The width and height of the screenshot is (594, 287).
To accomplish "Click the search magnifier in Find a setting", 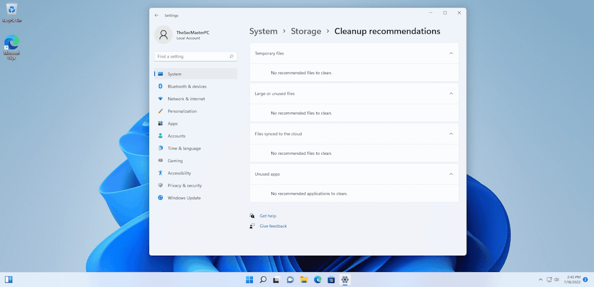I will (x=231, y=56).
